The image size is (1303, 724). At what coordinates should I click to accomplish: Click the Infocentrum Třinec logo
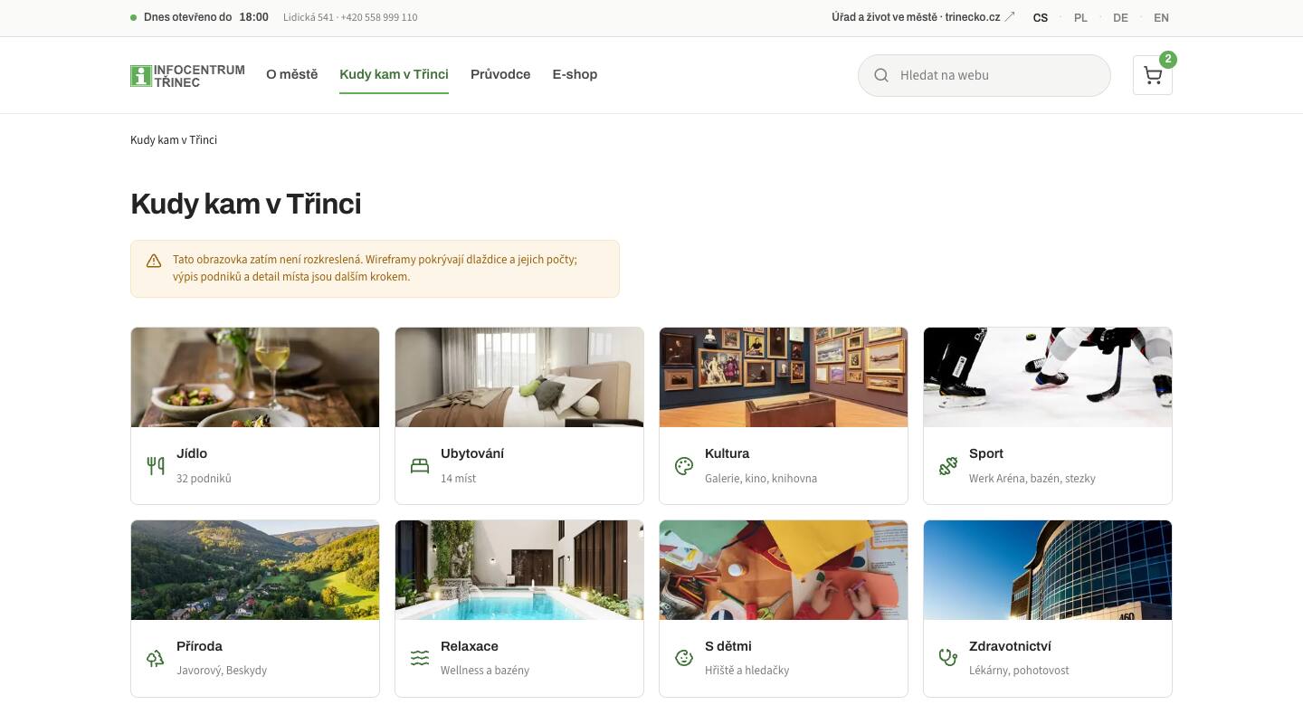click(187, 76)
